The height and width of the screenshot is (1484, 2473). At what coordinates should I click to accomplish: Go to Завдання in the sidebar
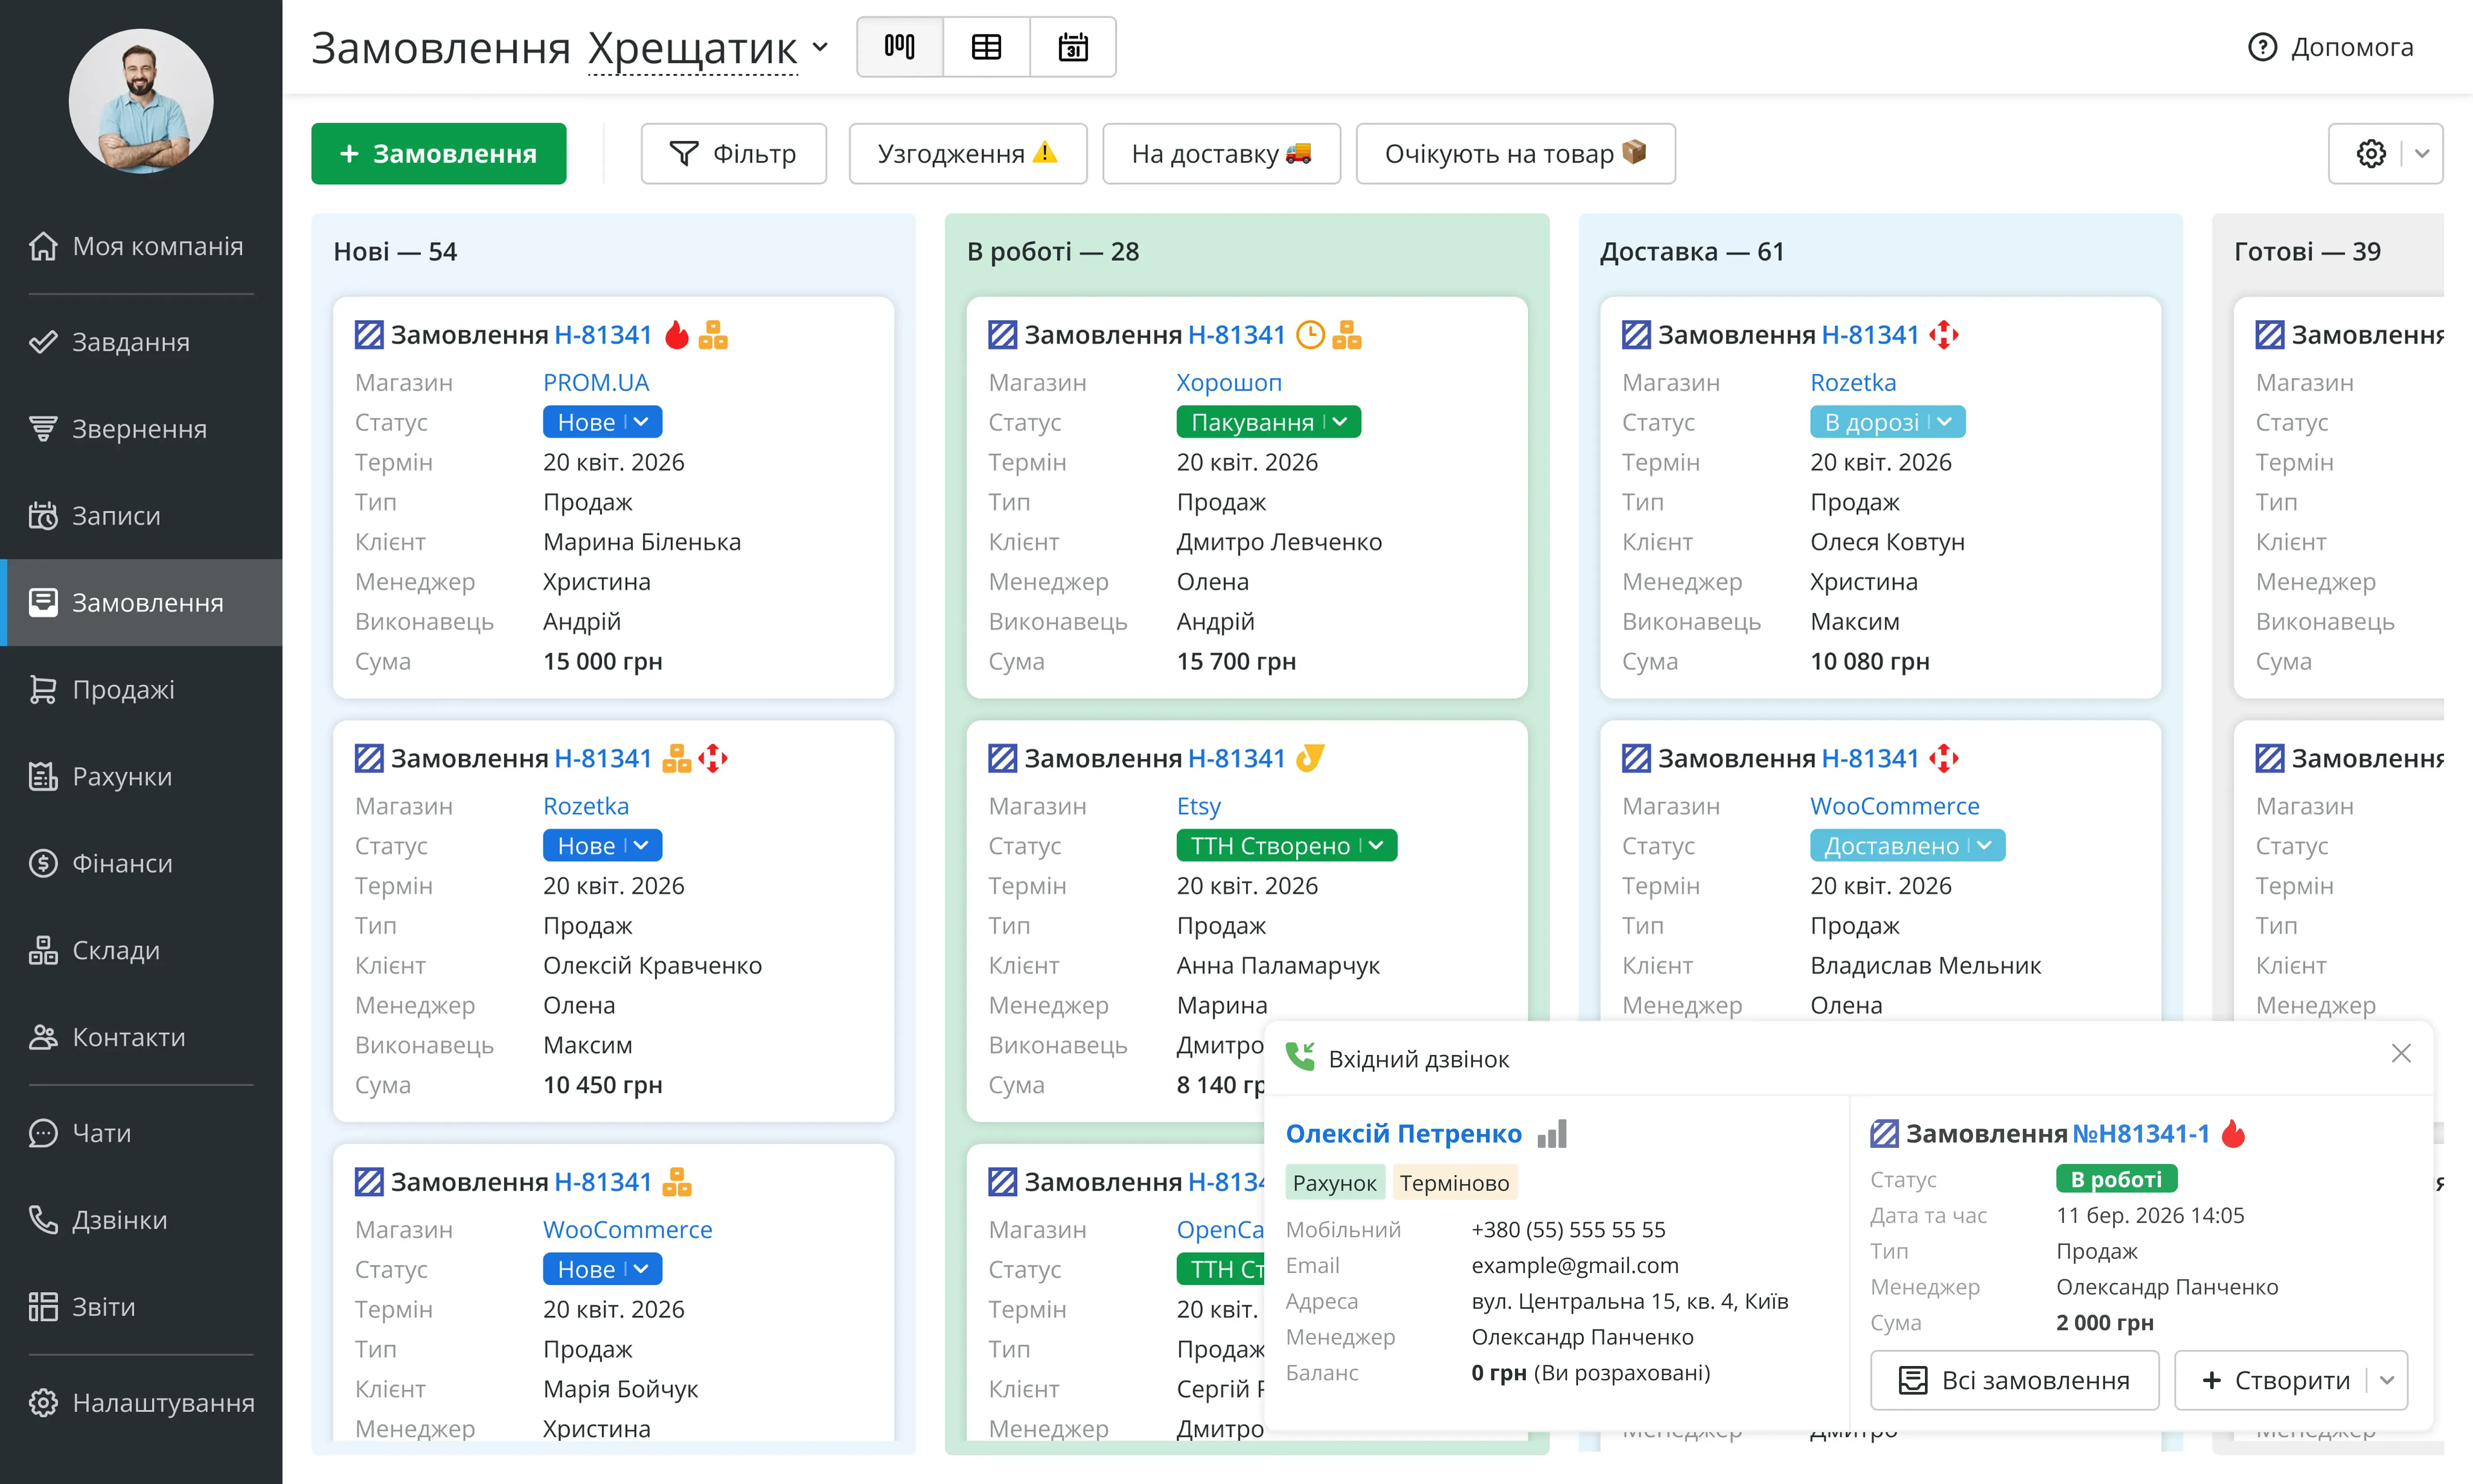point(141,342)
